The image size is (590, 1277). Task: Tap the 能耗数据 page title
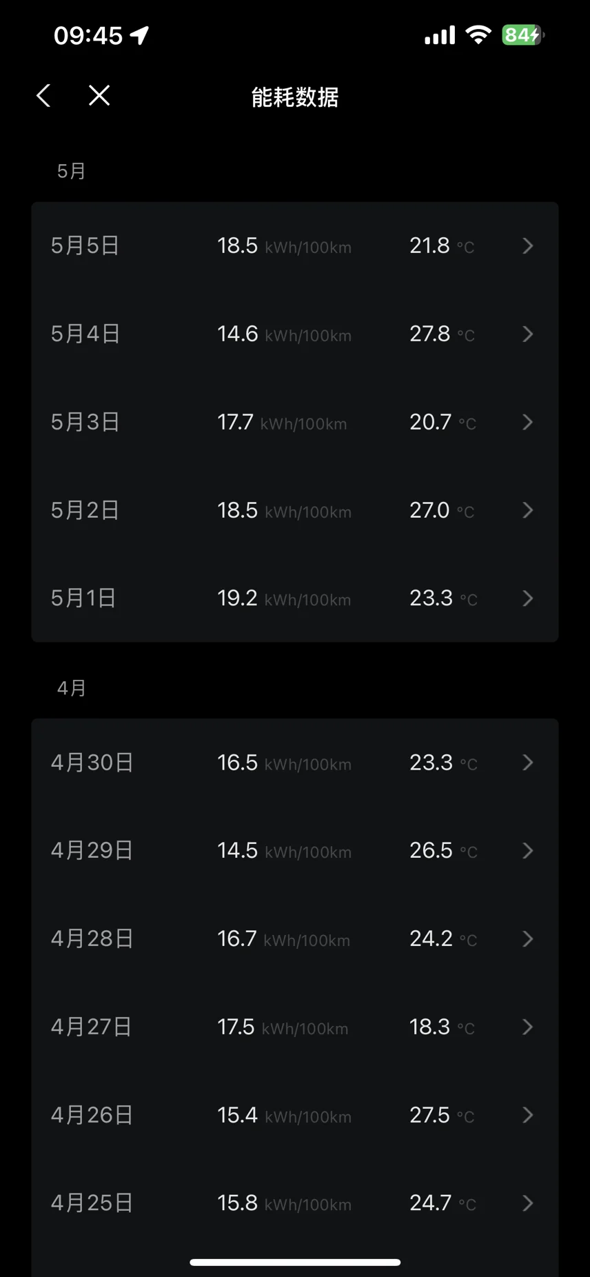295,97
